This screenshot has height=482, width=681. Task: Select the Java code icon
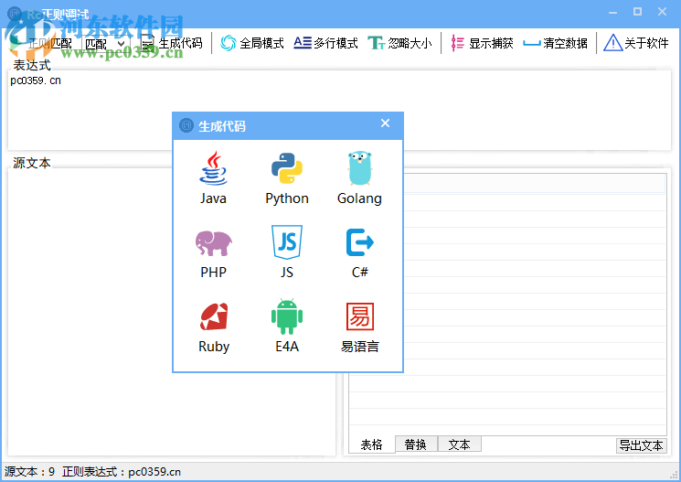(213, 168)
